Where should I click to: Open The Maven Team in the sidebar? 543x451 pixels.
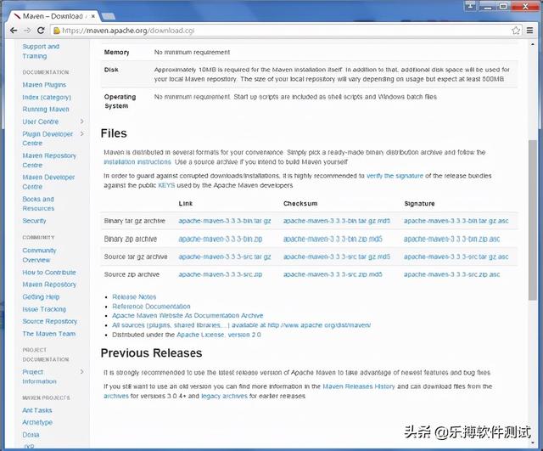coord(49,334)
